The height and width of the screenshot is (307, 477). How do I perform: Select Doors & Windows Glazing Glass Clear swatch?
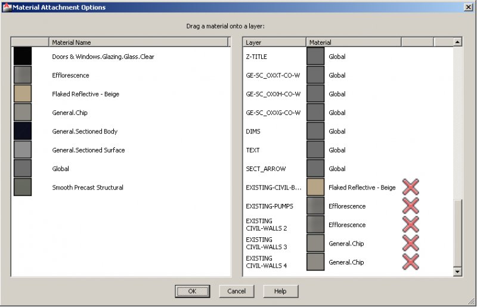pos(23,57)
